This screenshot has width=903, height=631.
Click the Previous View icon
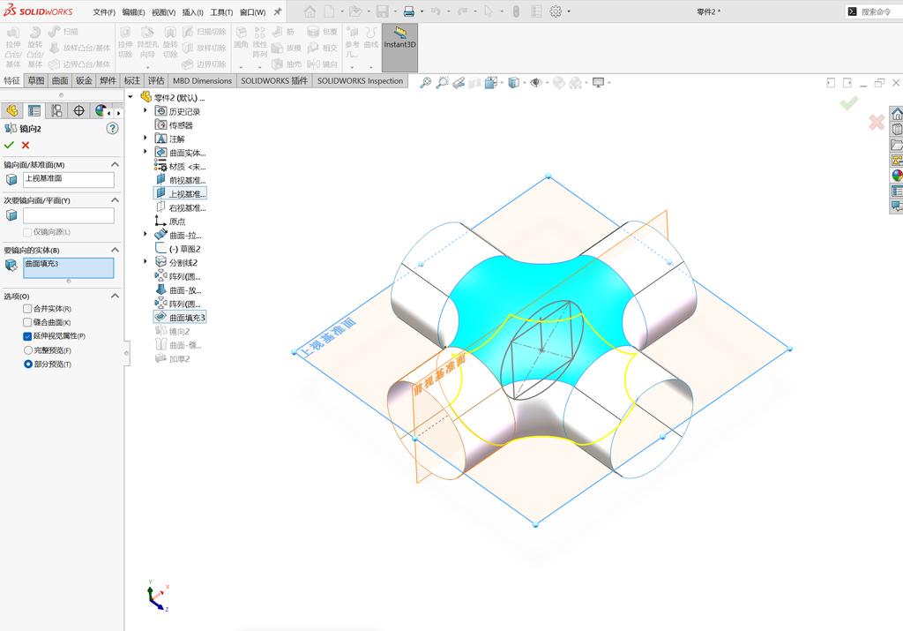459,83
